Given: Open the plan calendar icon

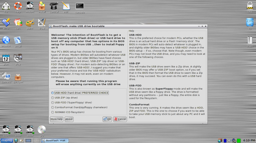Looking at the screenshot, I should click(x=6, y=58).
